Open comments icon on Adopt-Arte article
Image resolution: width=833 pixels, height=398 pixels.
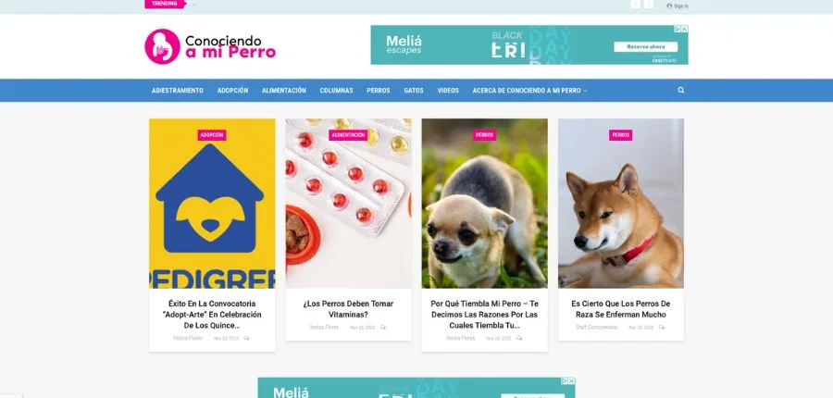pos(246,338)
